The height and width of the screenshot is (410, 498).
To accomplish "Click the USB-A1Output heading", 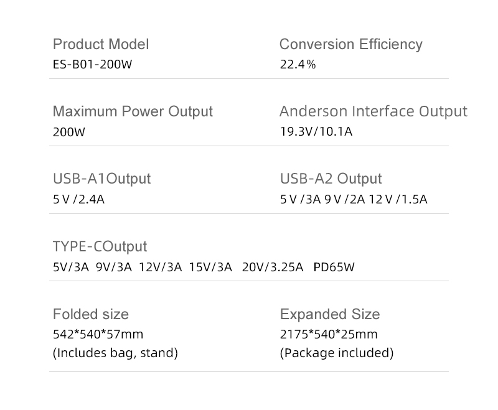I will [x=101, y=179].
